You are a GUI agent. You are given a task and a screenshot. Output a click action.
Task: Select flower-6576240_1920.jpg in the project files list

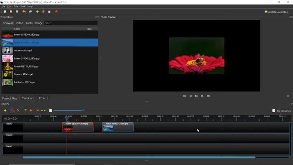[x=50, y=35]
